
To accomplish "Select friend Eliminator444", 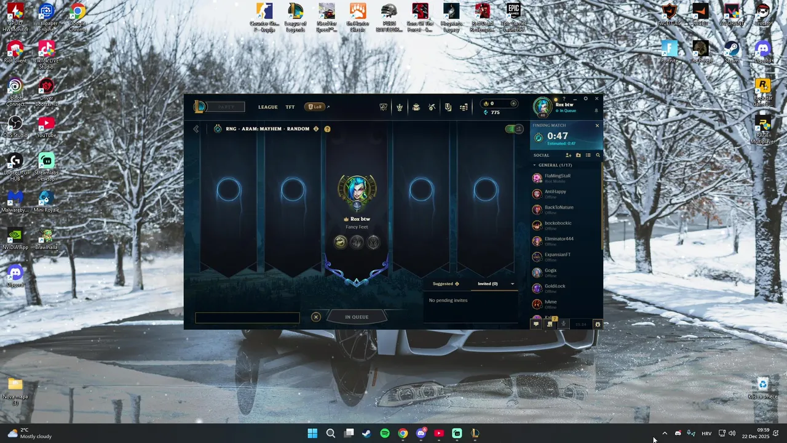I will 566,241.
